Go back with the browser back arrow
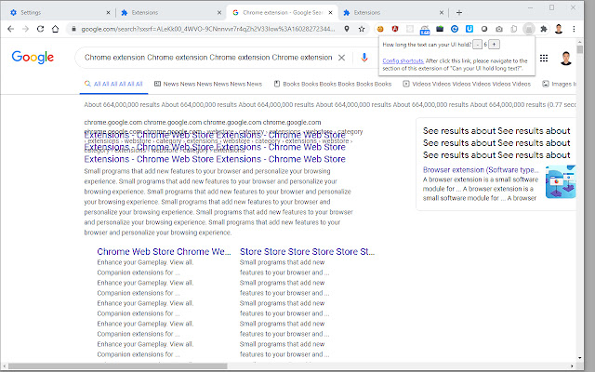 tap(10, 29)
